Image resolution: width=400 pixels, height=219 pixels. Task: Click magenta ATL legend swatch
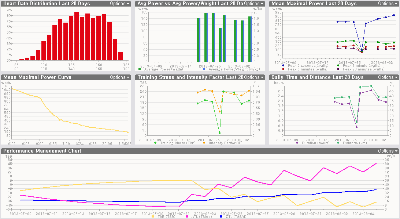point(187,217)
